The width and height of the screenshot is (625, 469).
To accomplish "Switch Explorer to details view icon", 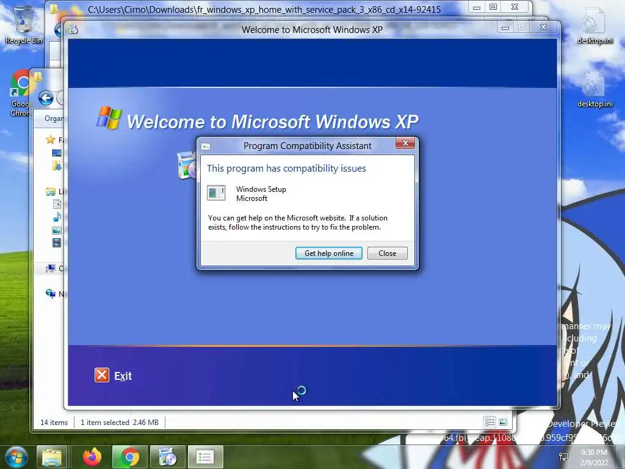I will click(490, 422).
